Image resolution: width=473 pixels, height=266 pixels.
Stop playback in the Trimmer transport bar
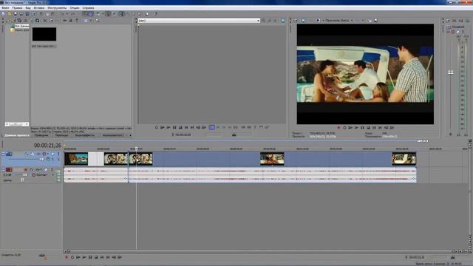(x=180, y=128)
